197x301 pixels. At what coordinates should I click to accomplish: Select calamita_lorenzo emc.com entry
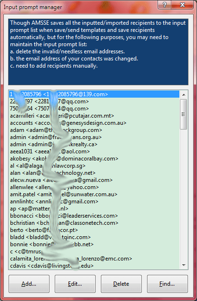pyautogui.click(x=94, y=259)
